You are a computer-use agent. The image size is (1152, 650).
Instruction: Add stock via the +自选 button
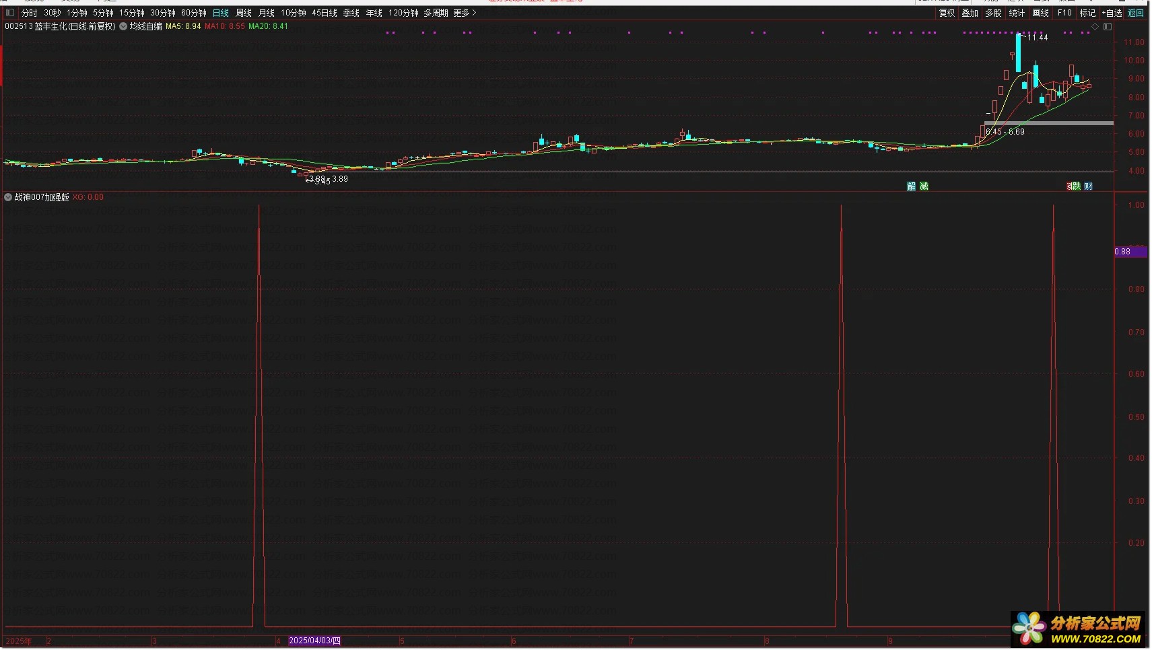(1112, 13)
